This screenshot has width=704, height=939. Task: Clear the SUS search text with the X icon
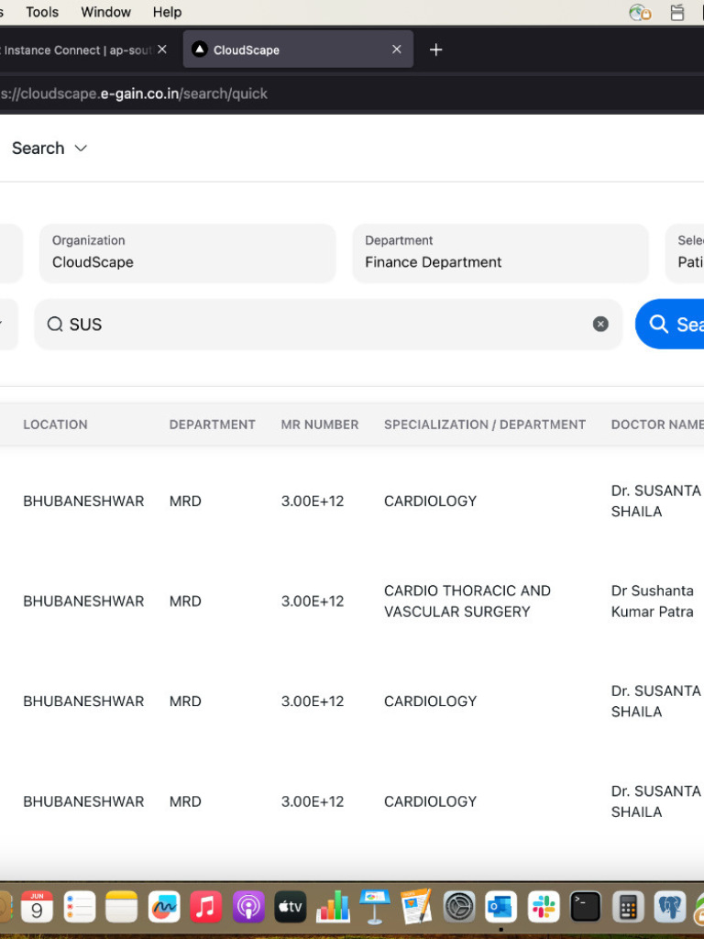[x=600, y=324]
